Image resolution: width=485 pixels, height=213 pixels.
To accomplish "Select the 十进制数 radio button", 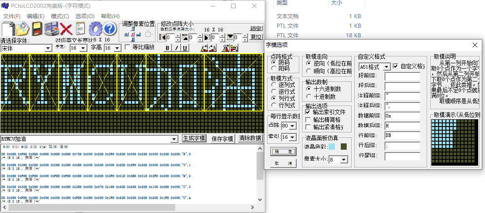I will click(x=309, y=96).
